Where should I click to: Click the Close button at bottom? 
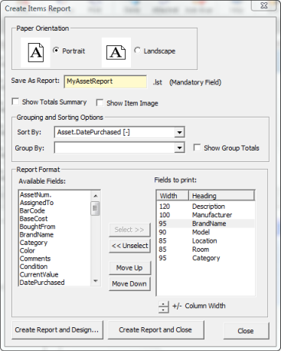pos(246,331)
